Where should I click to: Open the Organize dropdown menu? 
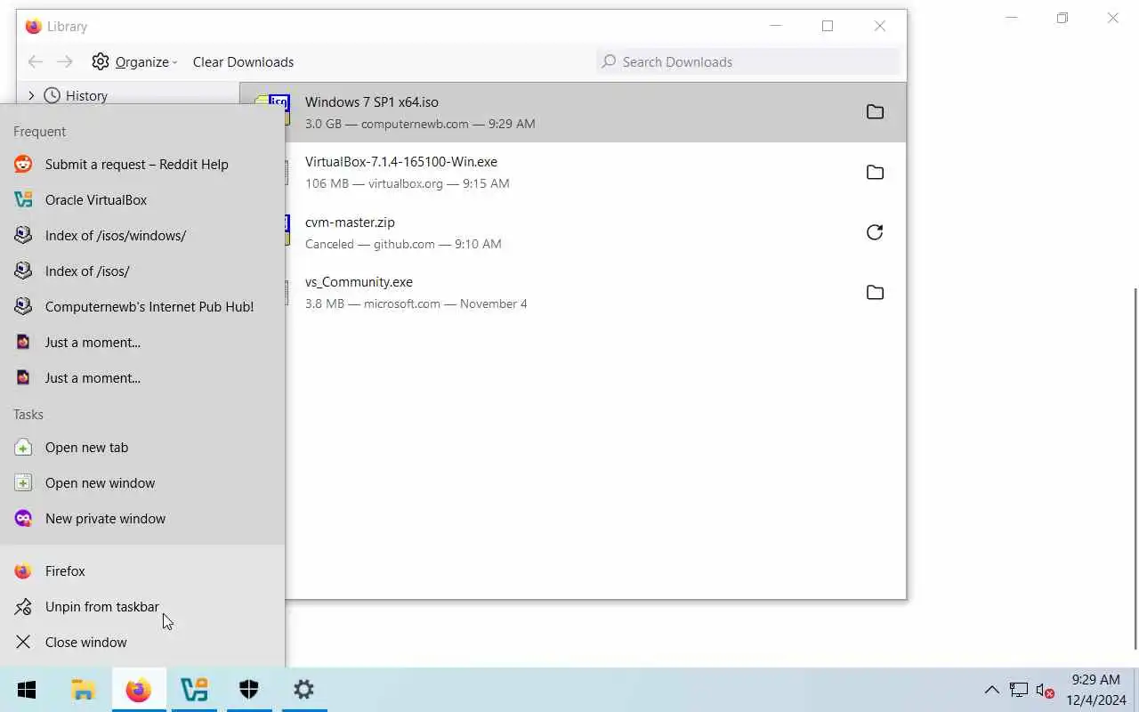pos(134,61)
